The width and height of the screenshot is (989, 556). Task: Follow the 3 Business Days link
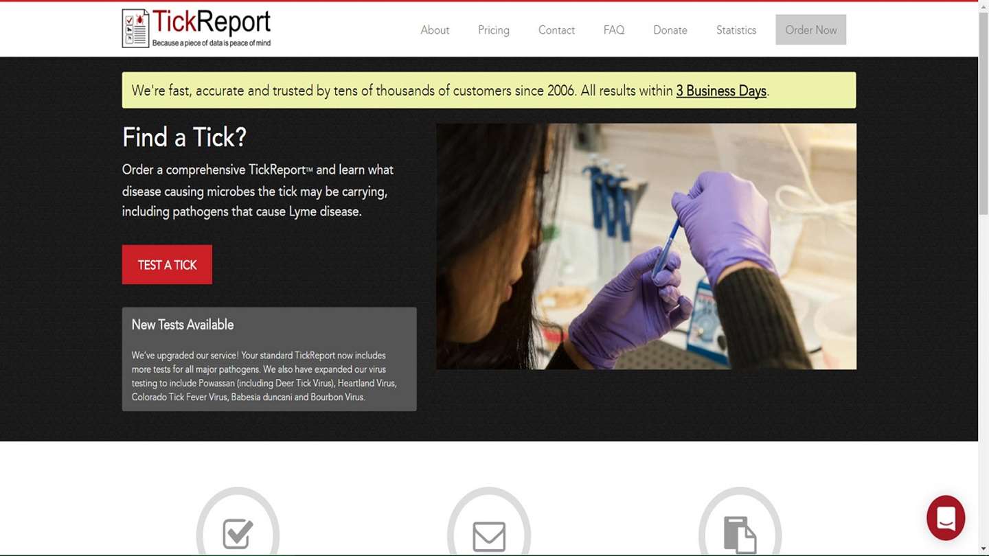tap(721, 91)
